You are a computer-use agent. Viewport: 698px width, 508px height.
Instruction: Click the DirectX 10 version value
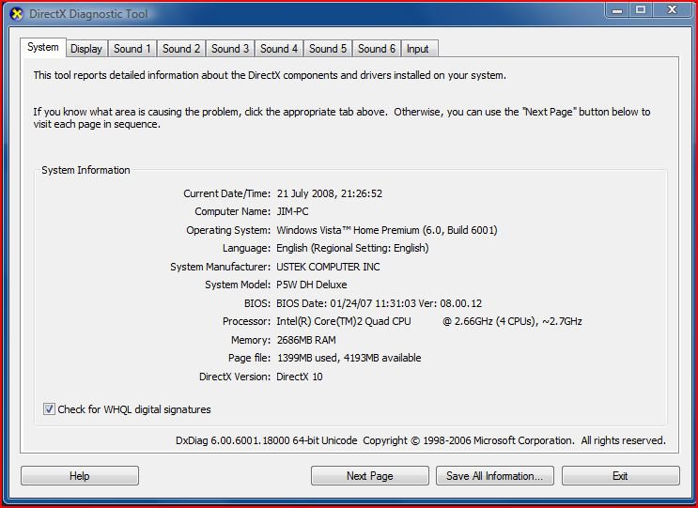(299, 377)
